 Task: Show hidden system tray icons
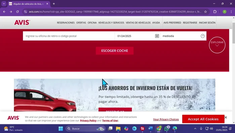point(195,129)
